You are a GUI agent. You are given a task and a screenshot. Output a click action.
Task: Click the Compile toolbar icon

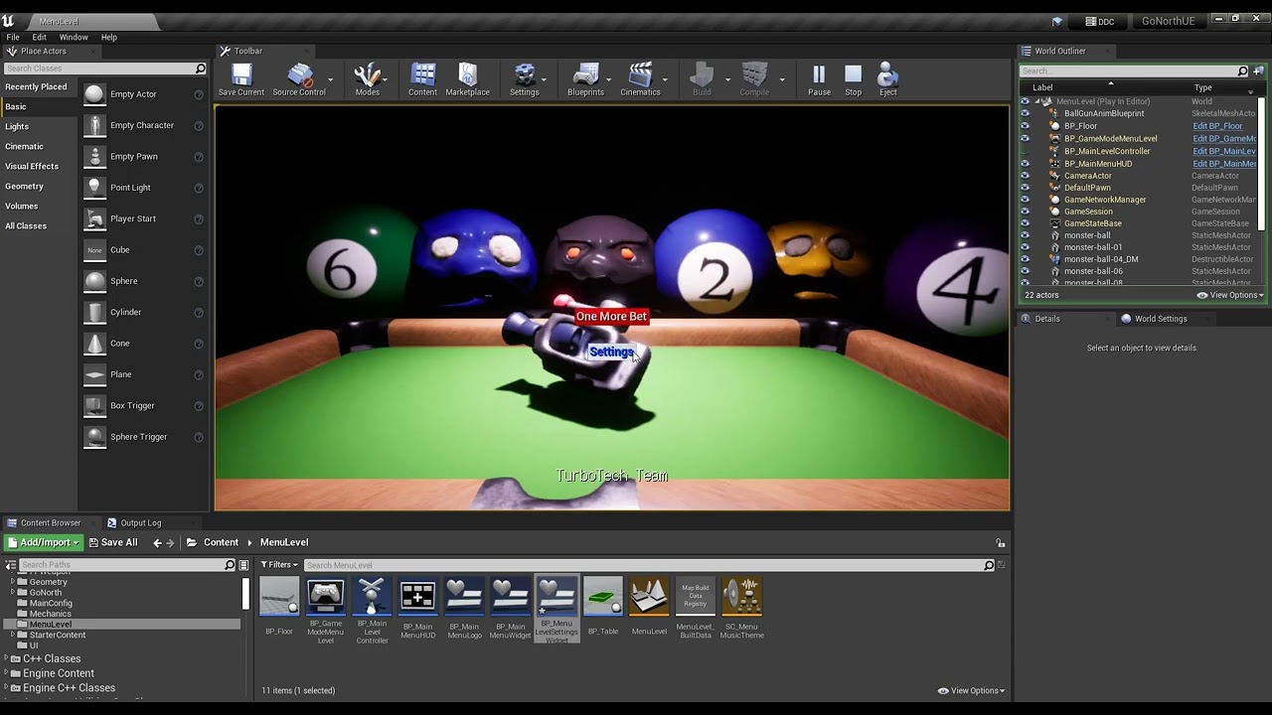click(x=754, y=75)
